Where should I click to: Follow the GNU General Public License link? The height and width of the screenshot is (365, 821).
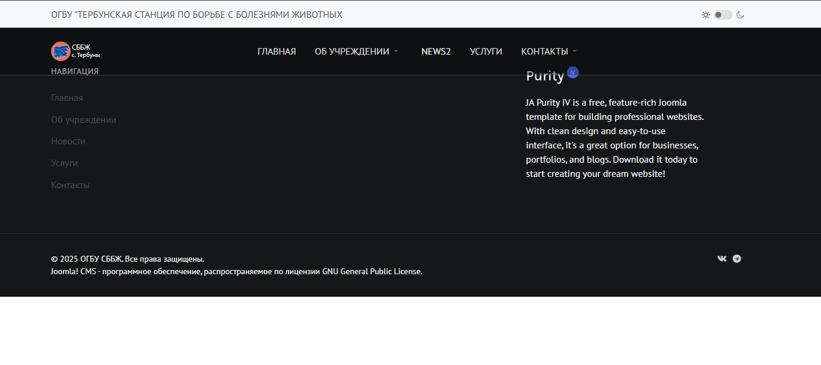pyautogui.click(x=372, y=272)
